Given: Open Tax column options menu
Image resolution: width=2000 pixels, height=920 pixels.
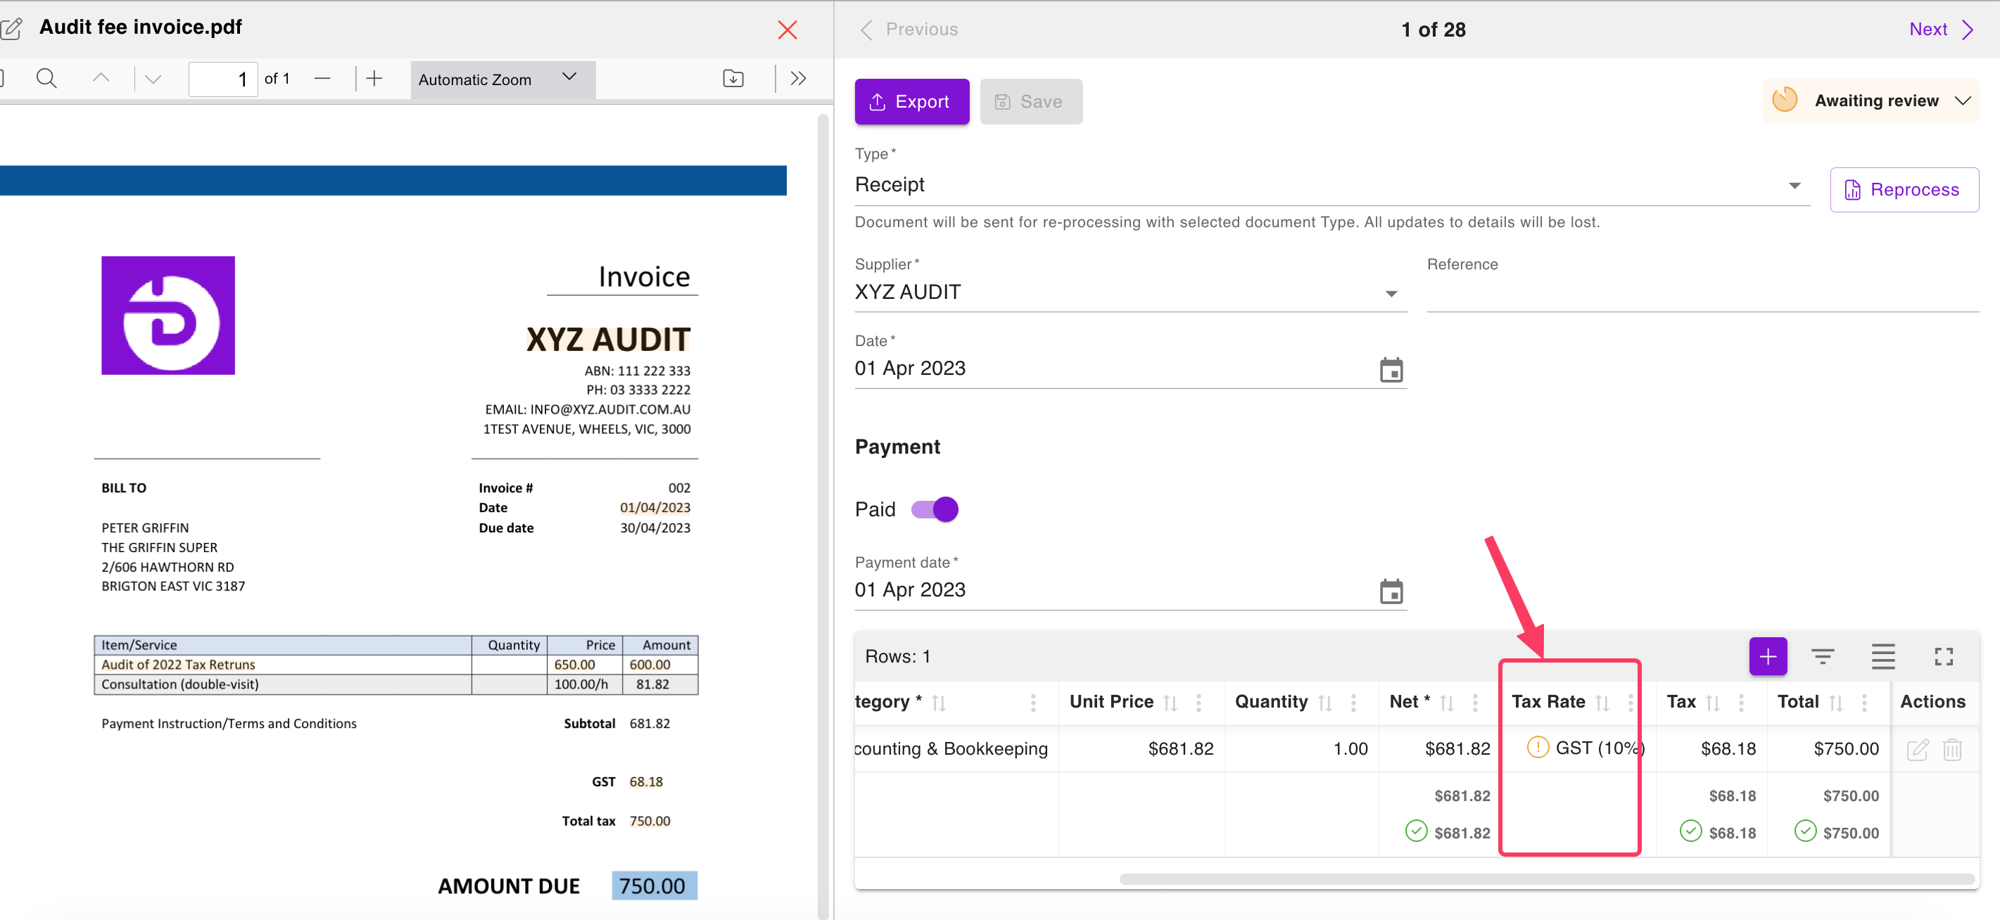Looking at the screenshot, I should tap(1742, 703).
